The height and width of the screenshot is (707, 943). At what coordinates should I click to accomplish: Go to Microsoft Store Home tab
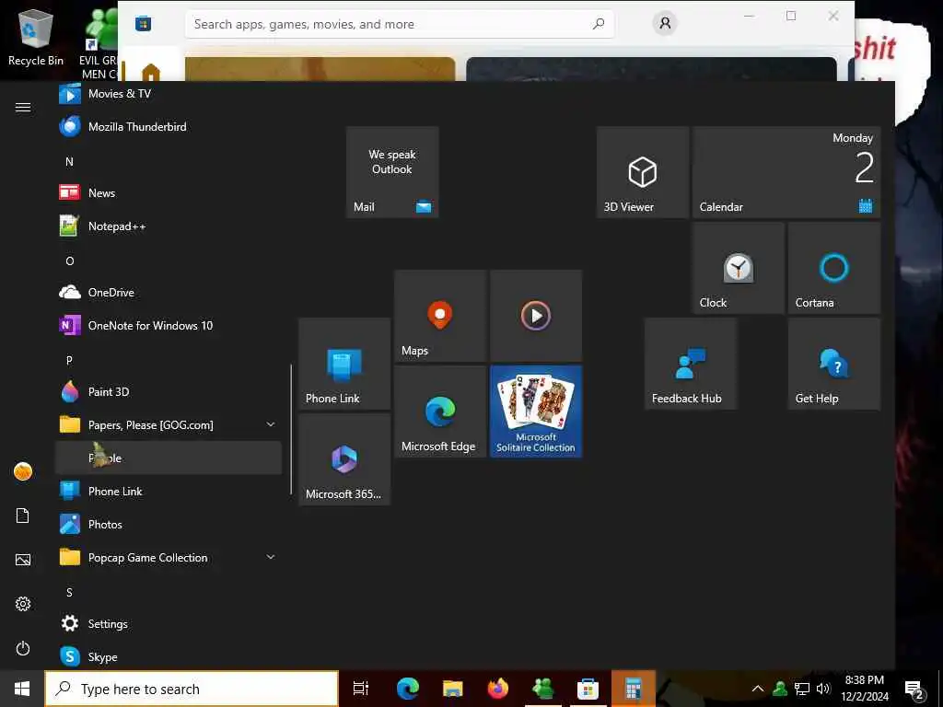[151, 72]
